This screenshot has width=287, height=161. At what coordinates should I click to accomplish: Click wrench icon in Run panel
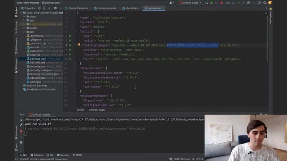(x=21, y=124)
